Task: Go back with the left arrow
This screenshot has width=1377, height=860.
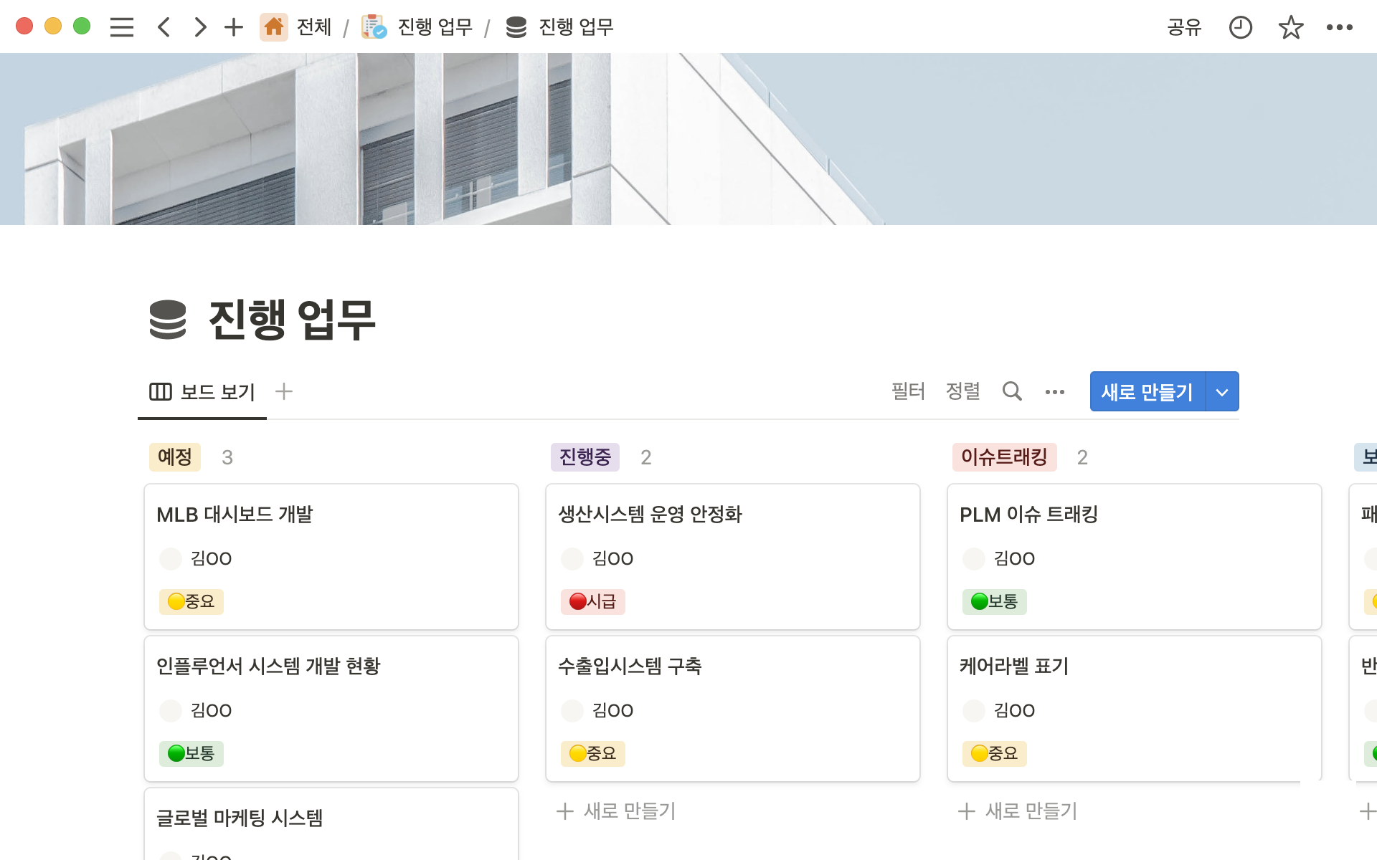Action: (164, 27)
